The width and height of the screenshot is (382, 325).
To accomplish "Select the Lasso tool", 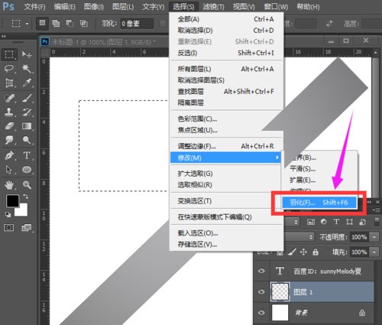I will tap(9, 69).
